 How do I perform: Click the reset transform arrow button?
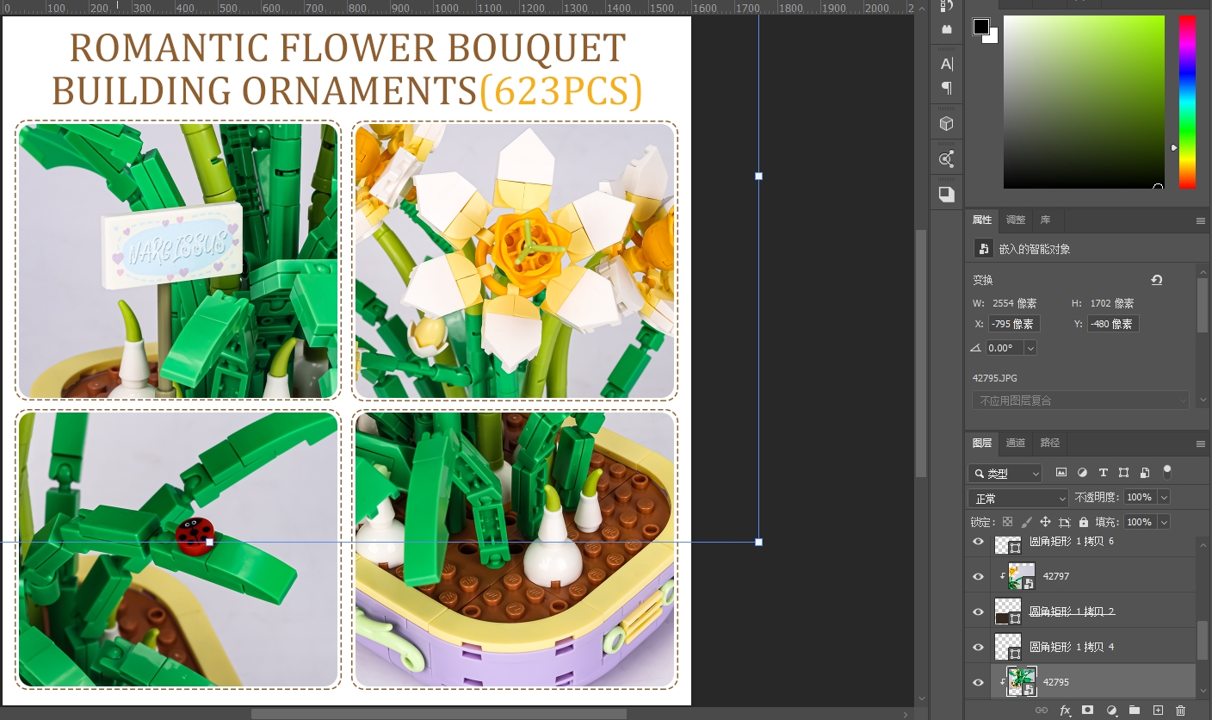pos(1157,280)
